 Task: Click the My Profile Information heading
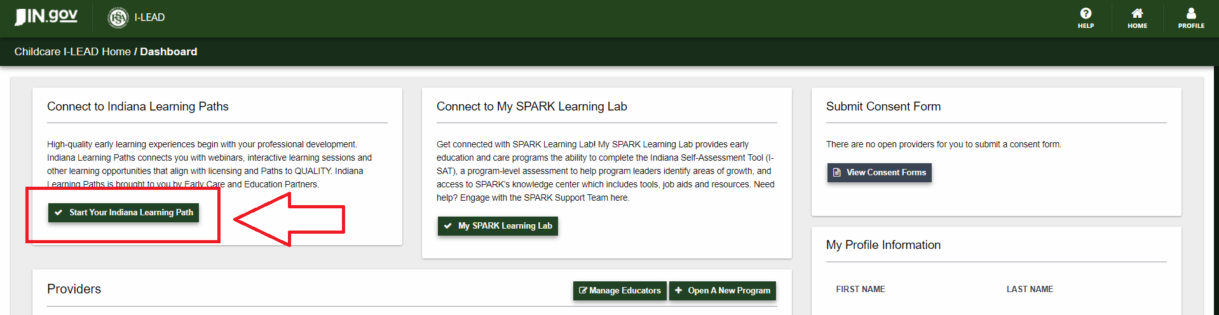[883, 245]
